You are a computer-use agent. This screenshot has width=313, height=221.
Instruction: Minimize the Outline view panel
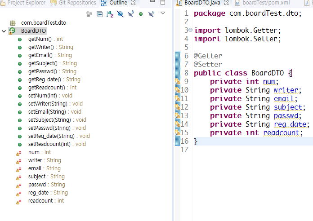(152, 2)
